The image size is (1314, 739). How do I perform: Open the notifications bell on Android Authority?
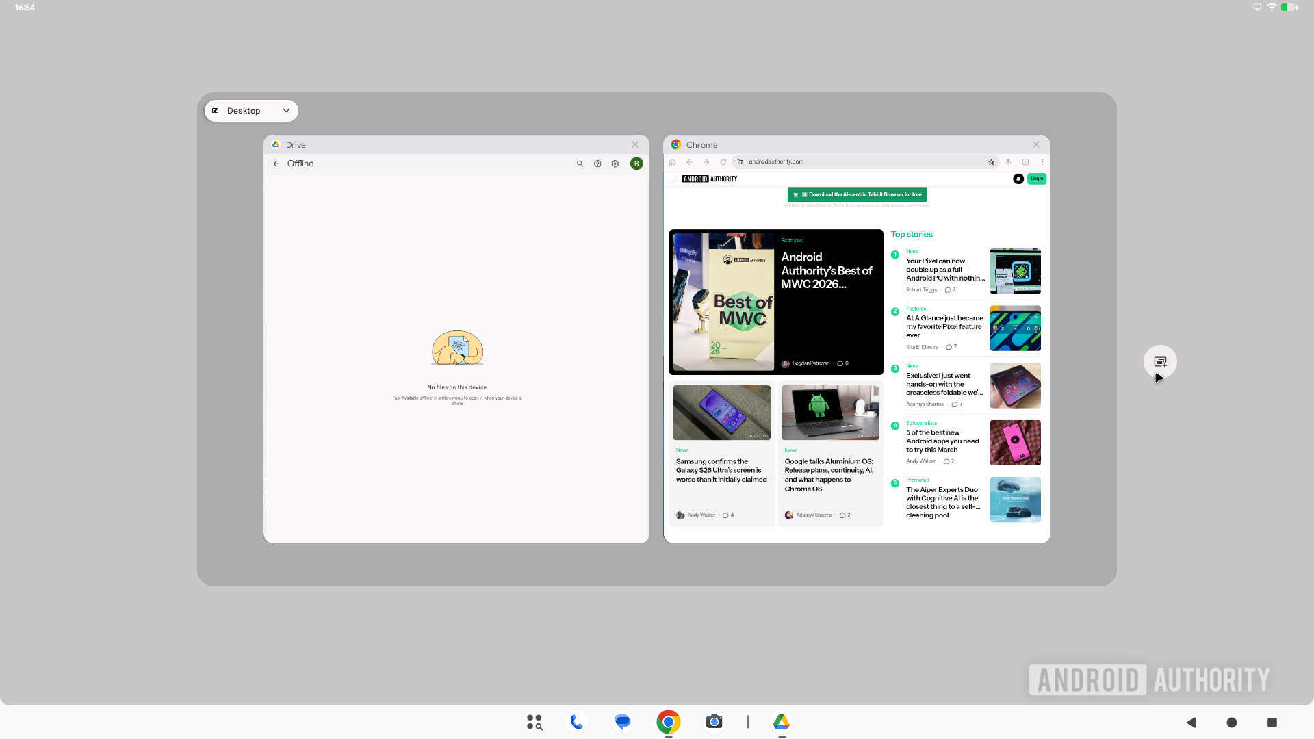[1019, 179]
